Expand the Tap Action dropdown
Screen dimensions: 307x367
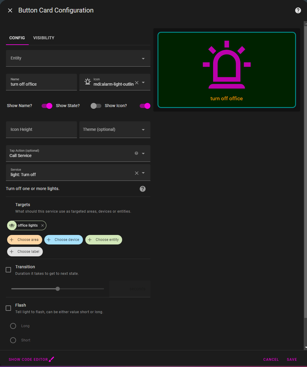pos(143,153)
